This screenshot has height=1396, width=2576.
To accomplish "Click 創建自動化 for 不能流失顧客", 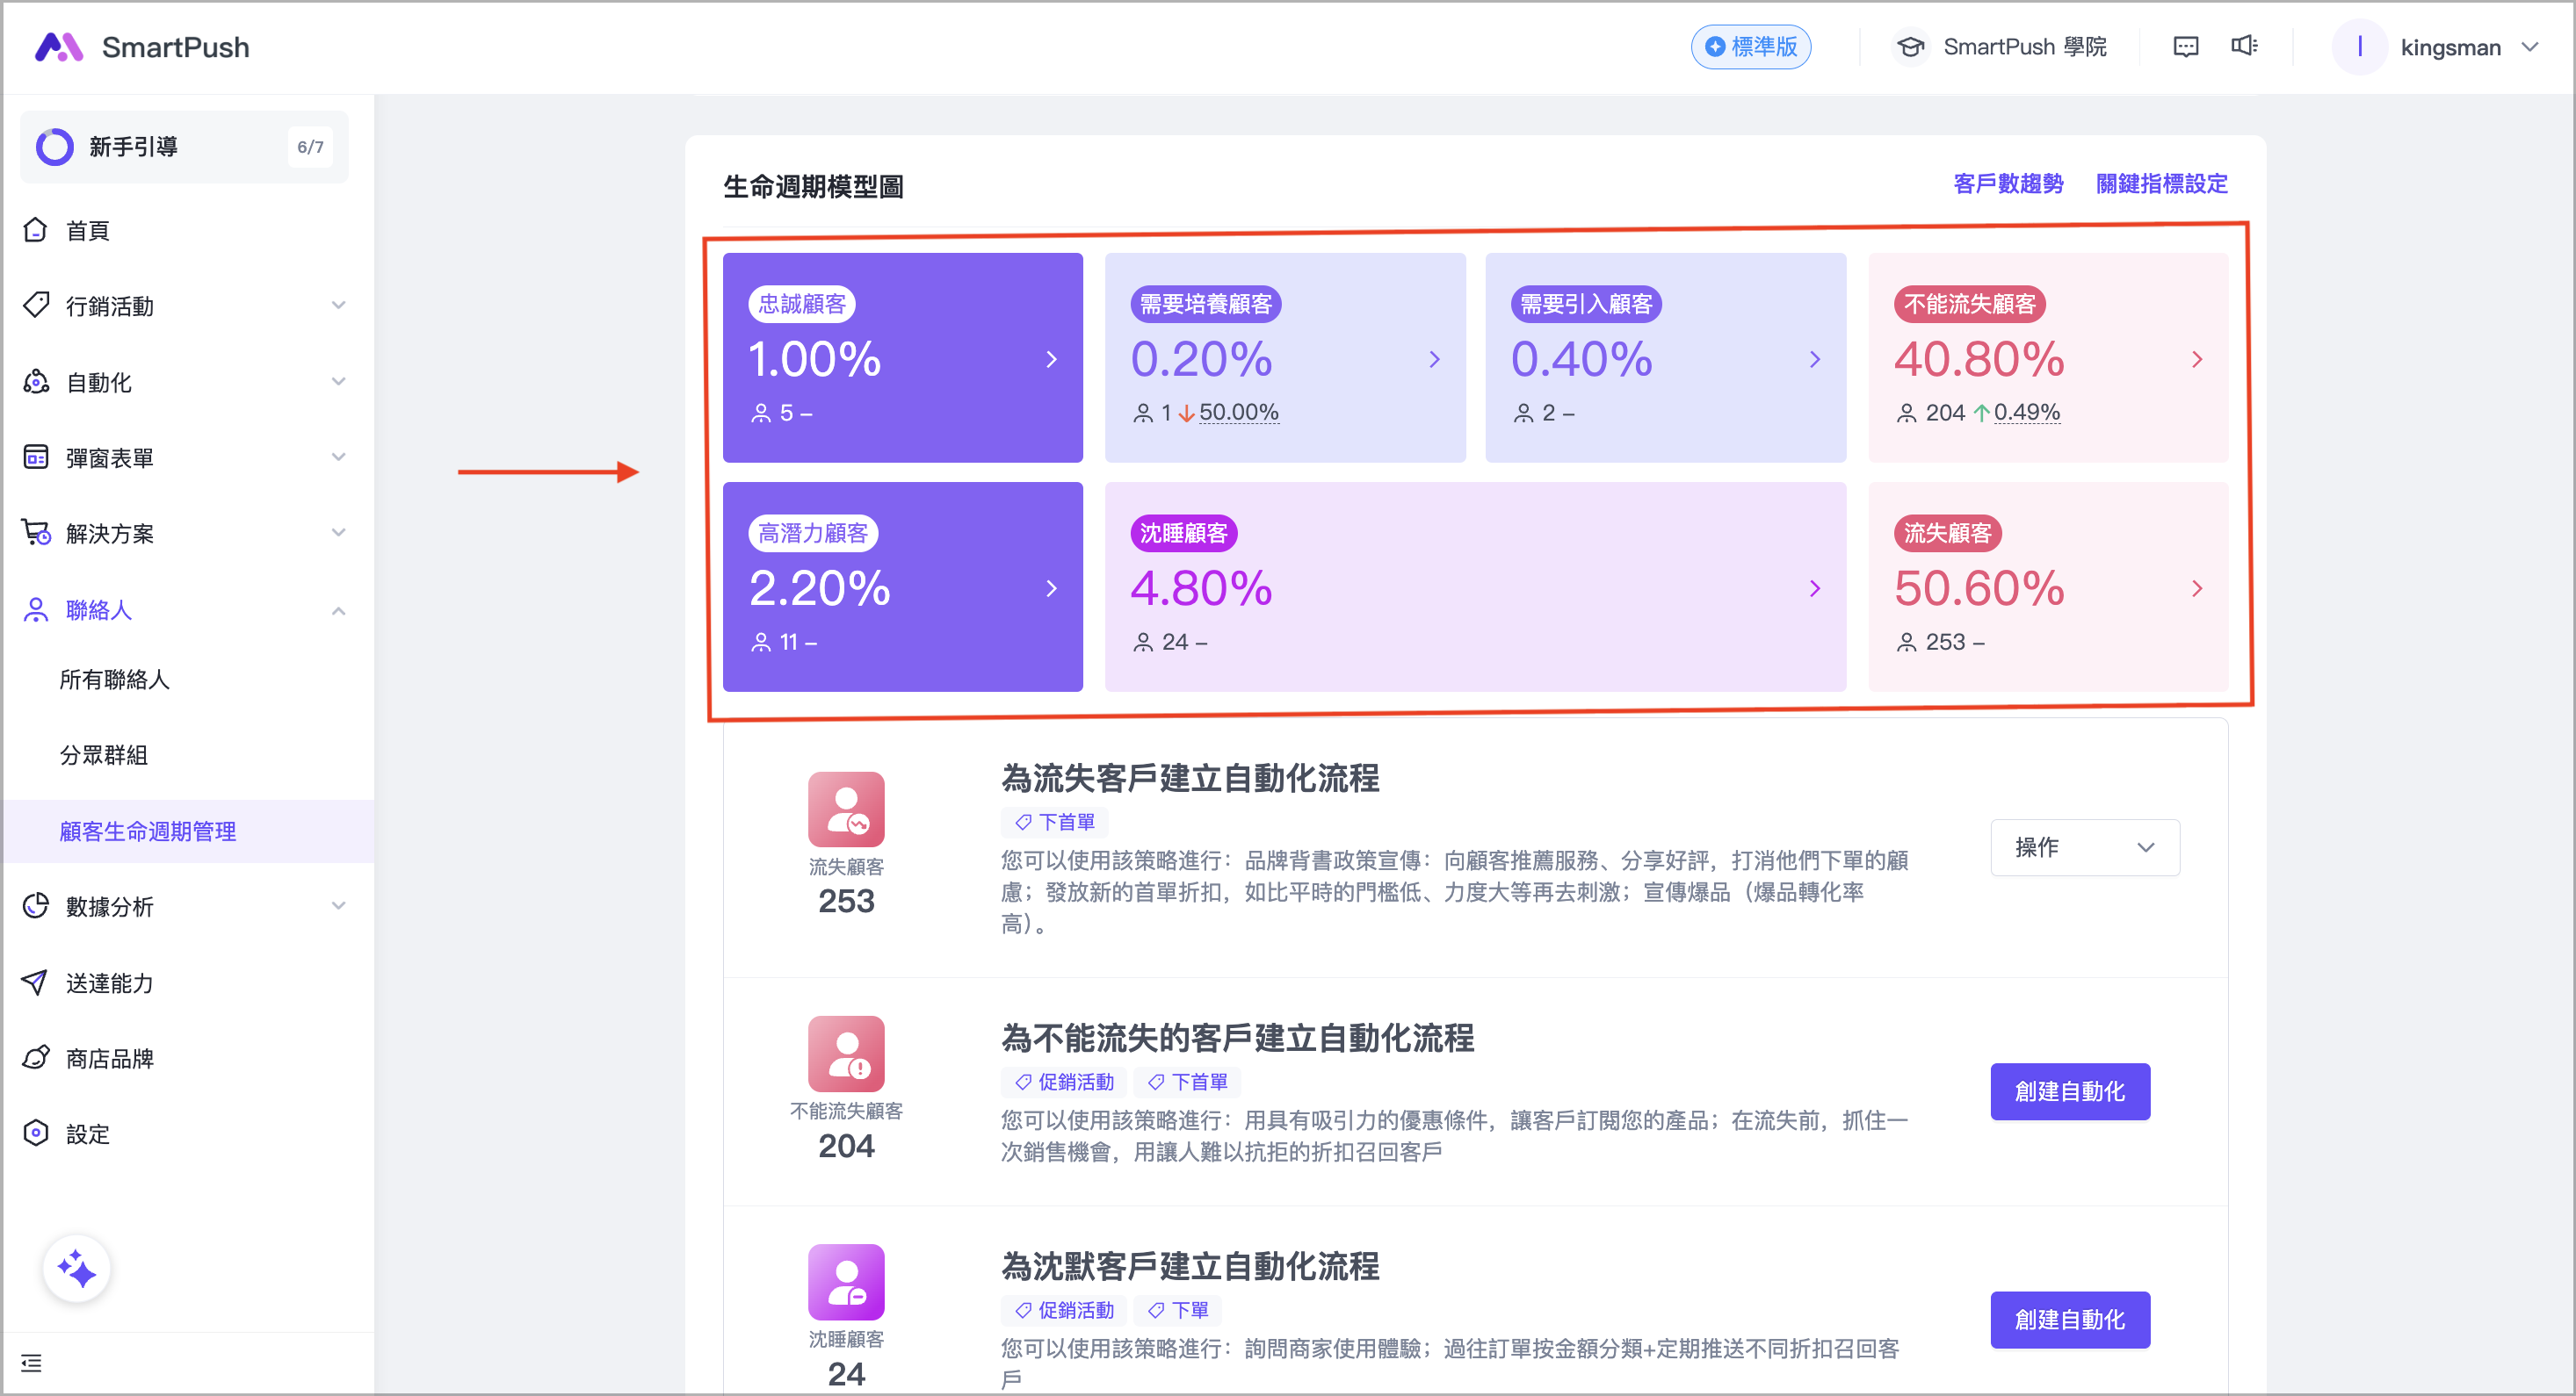I will (x=2069, y=1091).
